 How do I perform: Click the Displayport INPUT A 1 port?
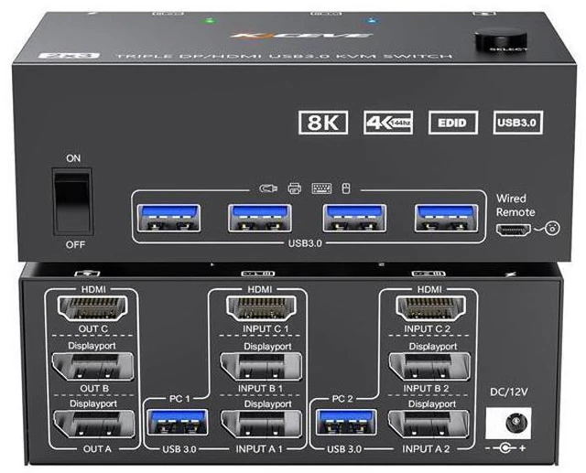(x=261, y=424)
